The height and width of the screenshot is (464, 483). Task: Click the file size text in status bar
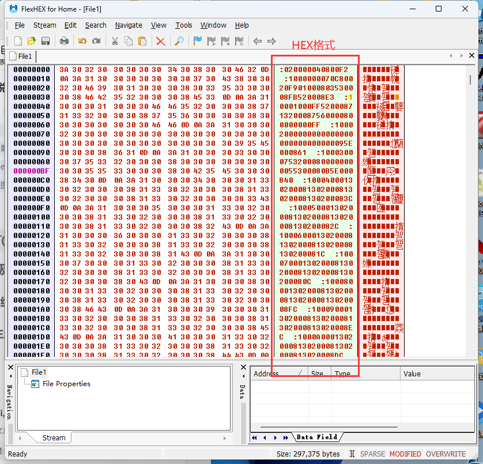(x=308, y=454)
